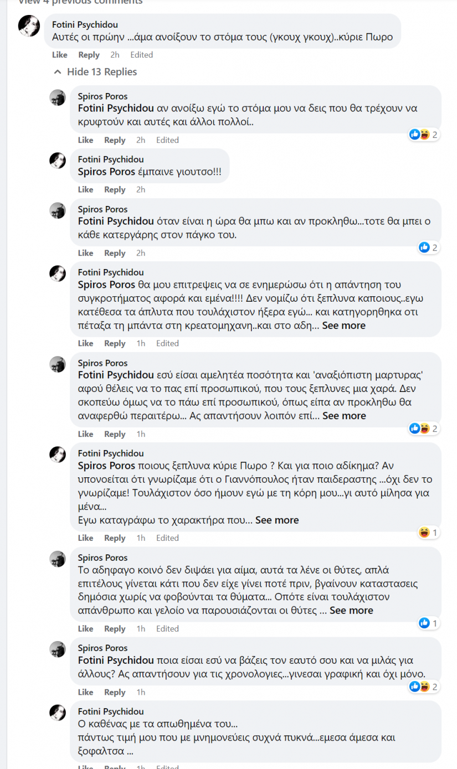Open reactions on 'ποια είσαι εσύ' reply
Viewport: 457px width, 769px height.
tap(424, 687)
